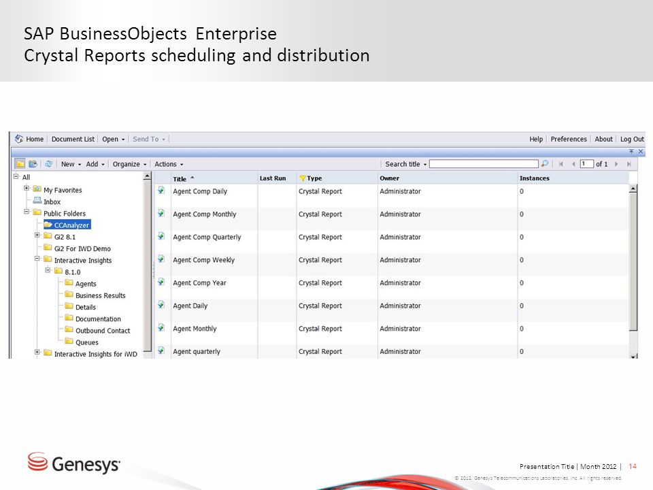The width and height of the screenshot is (653, 490).
Task: Open the Open dropdown menu
Action: tap(114, 139)
